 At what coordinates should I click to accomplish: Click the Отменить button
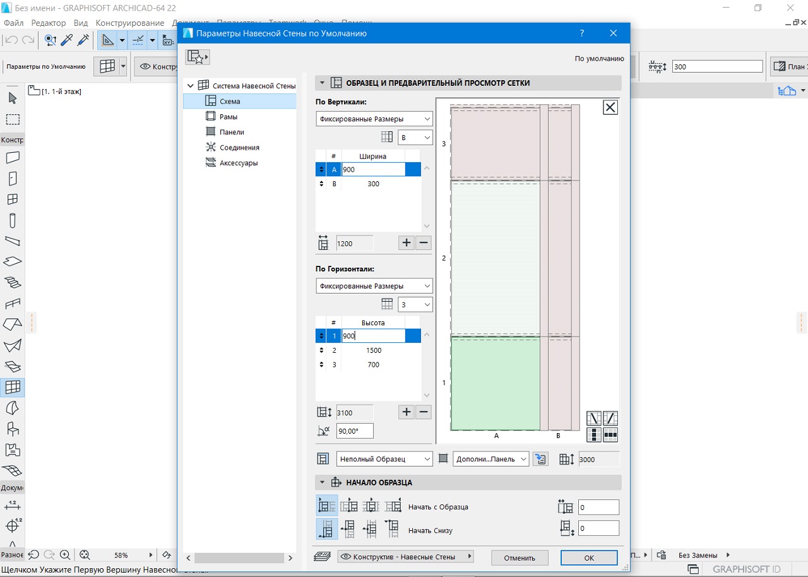[519, 557]
